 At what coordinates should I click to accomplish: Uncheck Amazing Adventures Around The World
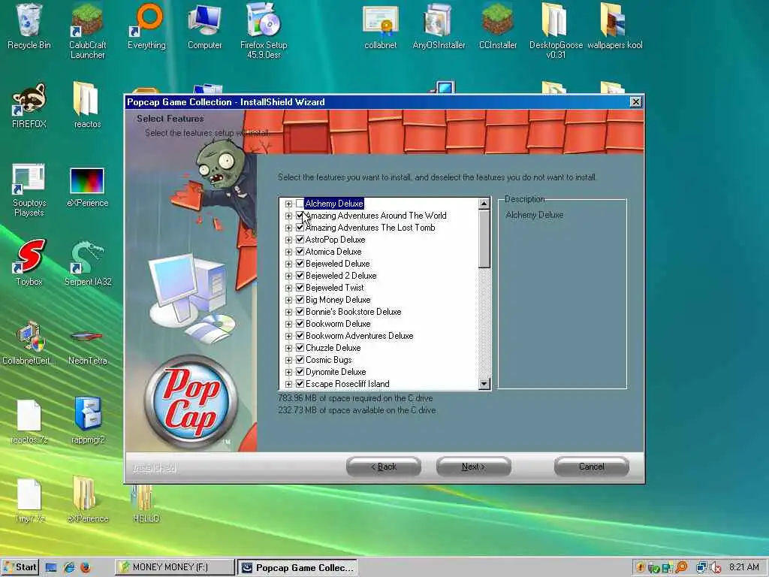click(300, 216)
